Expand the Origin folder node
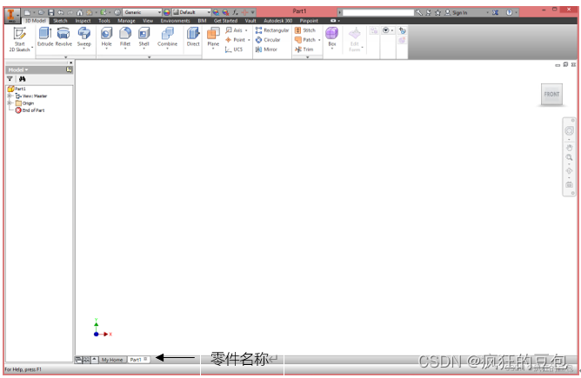This screenshot has width=581, height=378. pyautogui.click(x=10, y=103)
